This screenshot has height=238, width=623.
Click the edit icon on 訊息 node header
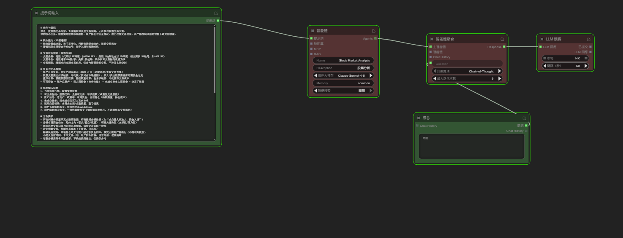[524, 118]
